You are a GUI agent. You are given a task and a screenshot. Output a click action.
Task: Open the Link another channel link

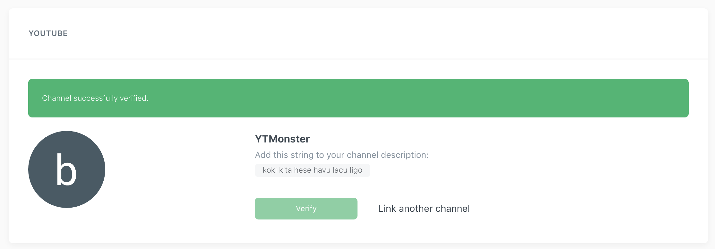(x=424, y=209)
